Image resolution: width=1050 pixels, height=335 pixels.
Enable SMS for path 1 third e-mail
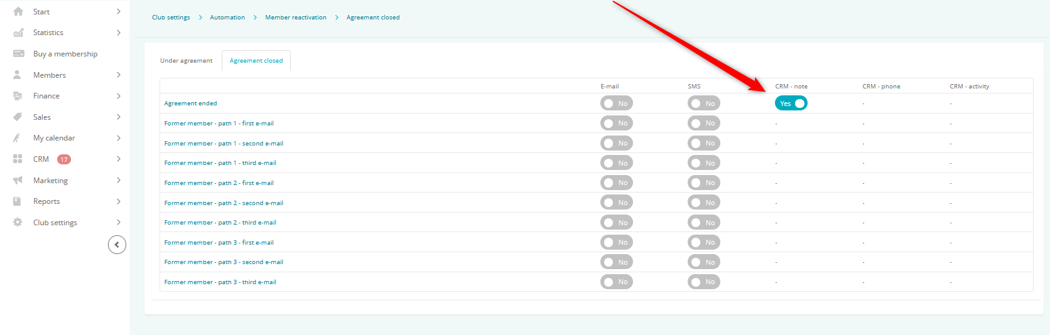pyautogui.click(x=703, y=163)
